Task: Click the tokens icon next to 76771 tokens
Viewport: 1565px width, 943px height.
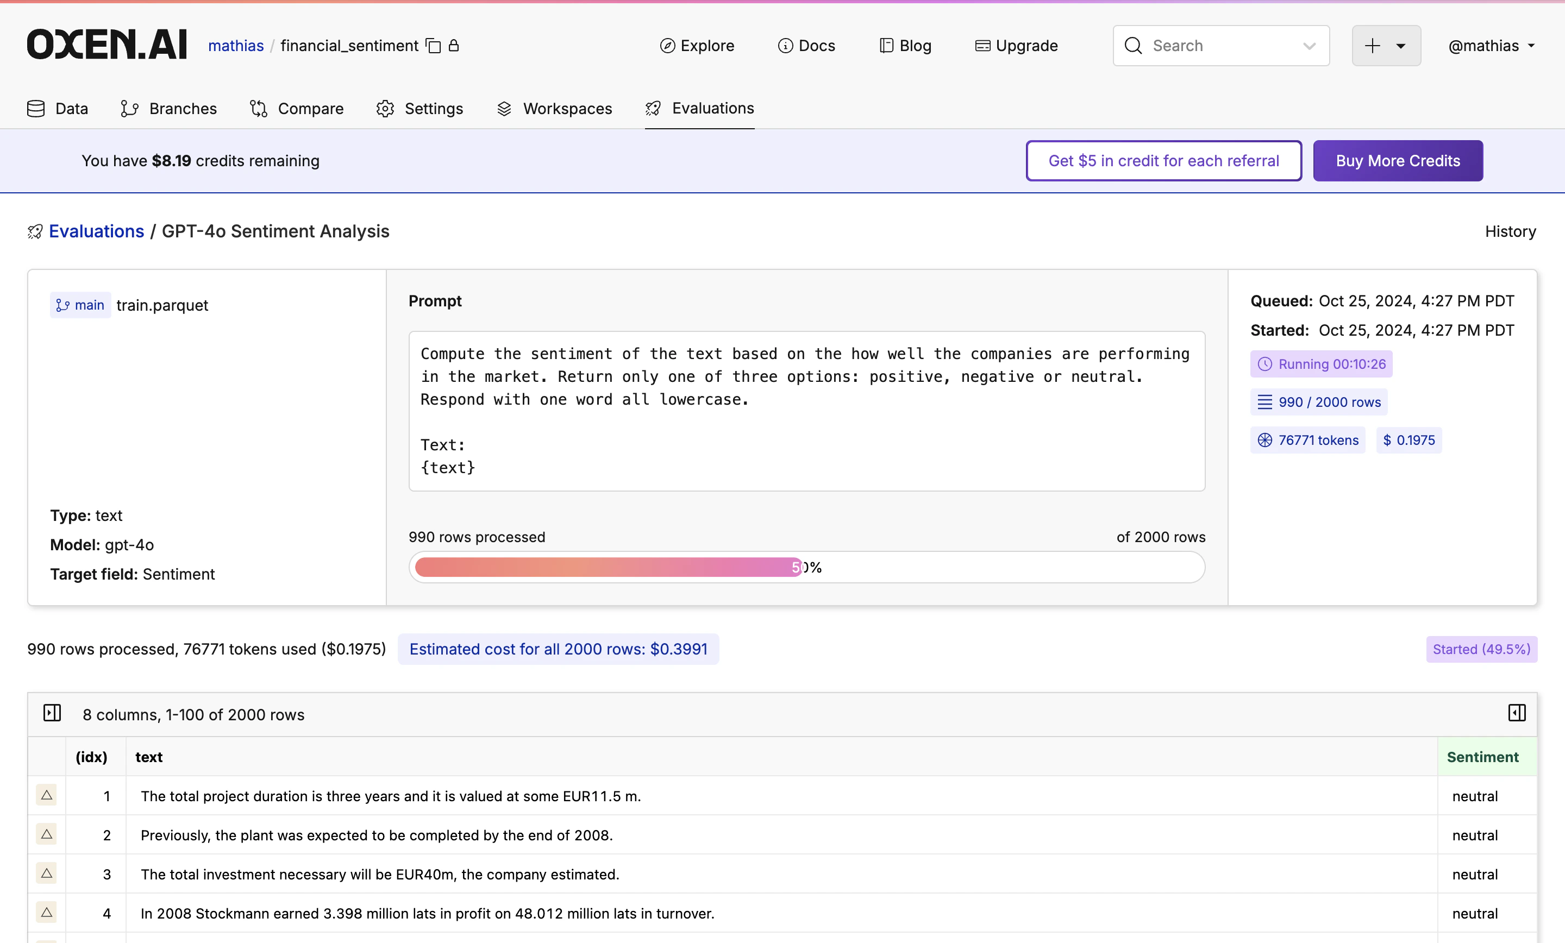Action: [x=1264, y=440]
